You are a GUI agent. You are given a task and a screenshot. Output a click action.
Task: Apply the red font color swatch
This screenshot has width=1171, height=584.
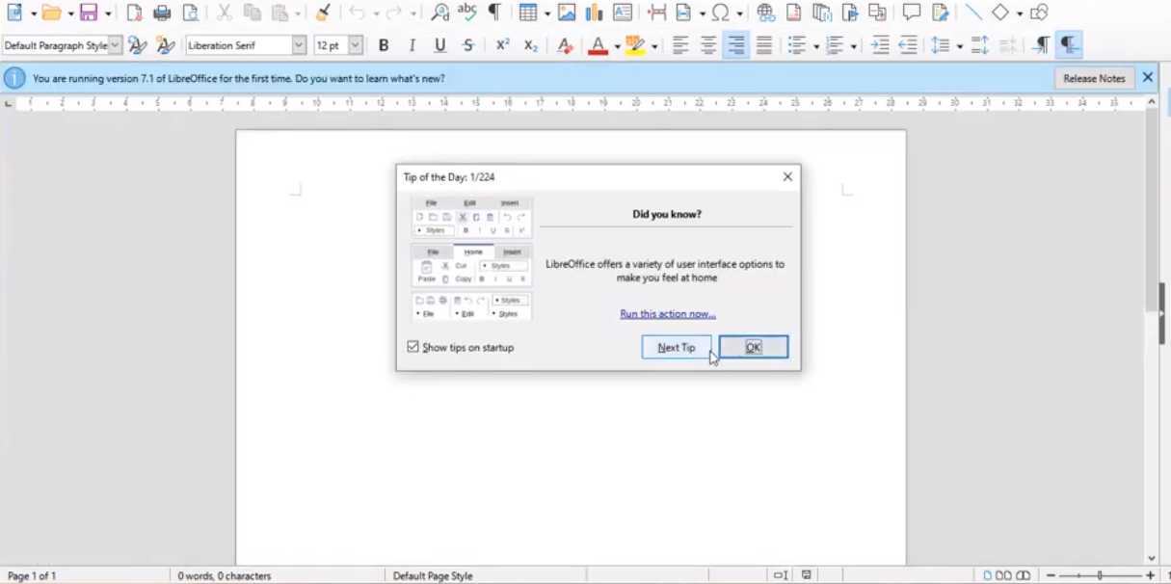tap(598, 45)
